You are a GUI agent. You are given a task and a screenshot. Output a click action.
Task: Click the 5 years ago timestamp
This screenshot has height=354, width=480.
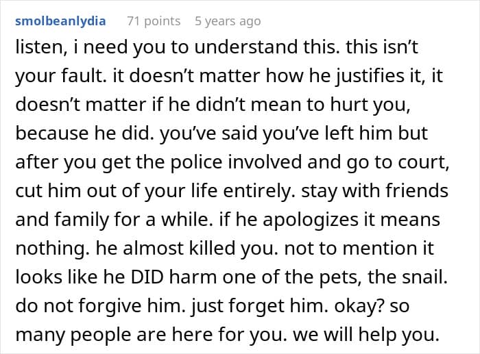(x=228, y=21)
